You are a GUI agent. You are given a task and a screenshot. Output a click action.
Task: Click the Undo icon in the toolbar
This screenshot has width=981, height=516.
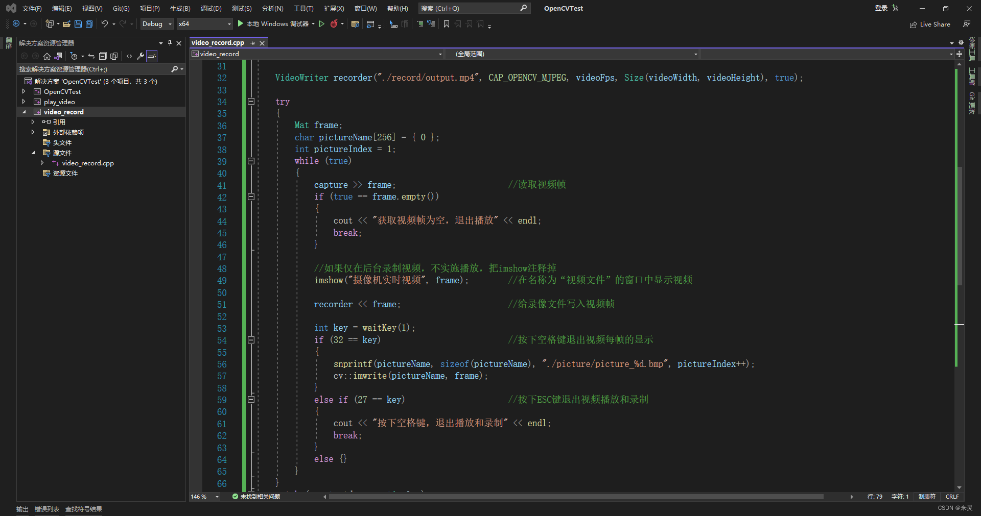pyautogui.click(x=105, y=24)
